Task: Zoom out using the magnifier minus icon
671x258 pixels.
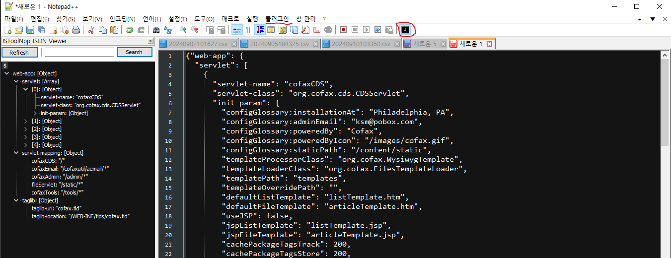Action: click(x=195, y=30)
